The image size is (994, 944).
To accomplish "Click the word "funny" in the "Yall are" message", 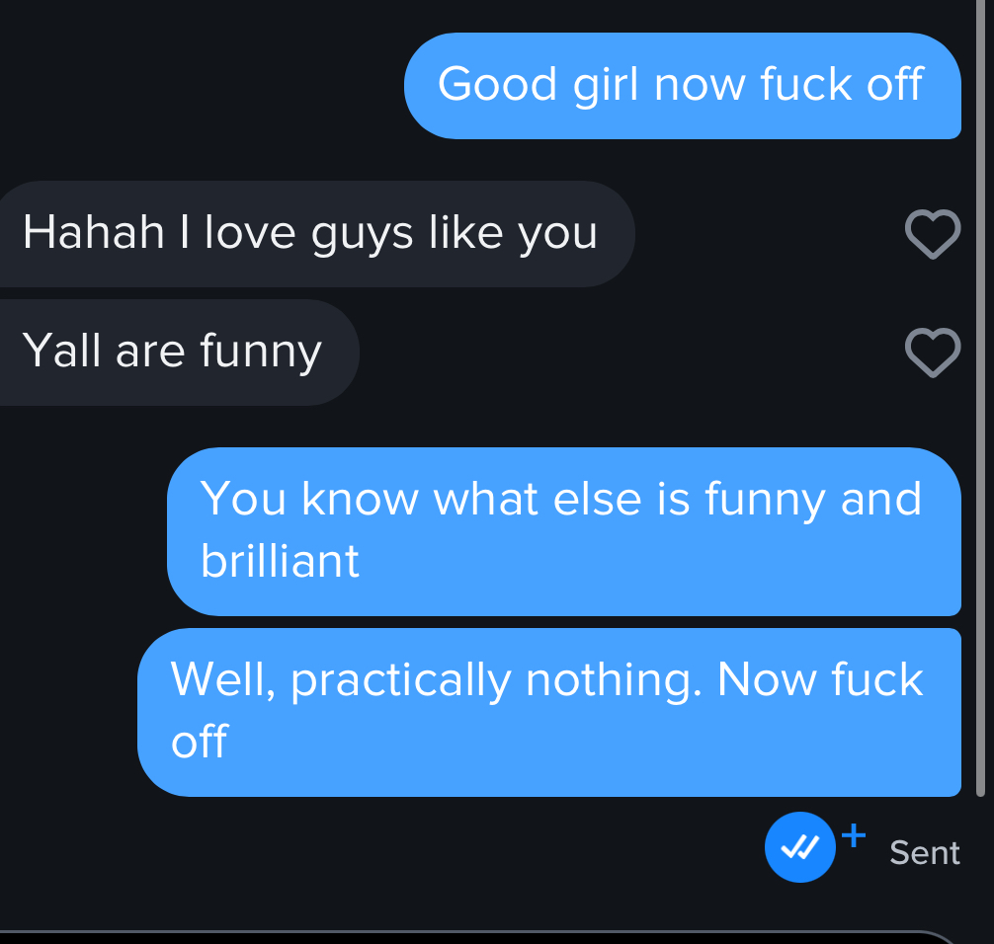I will point(260,353).
